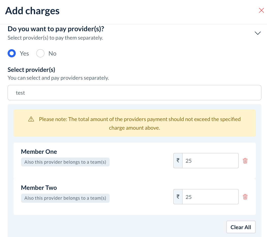
Task: Click the warning triangle icon in notice
Action: tap(31, 119)
